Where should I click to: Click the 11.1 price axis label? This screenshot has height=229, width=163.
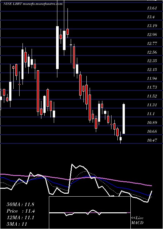coord(151,114)
